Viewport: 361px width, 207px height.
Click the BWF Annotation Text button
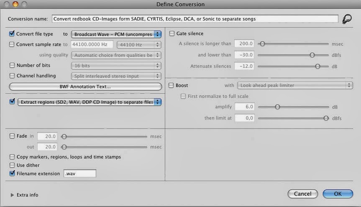85,87
